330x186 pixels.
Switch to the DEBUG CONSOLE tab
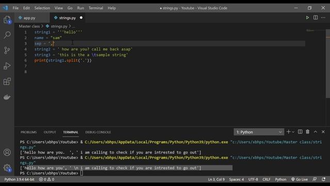tap(98, 132)
